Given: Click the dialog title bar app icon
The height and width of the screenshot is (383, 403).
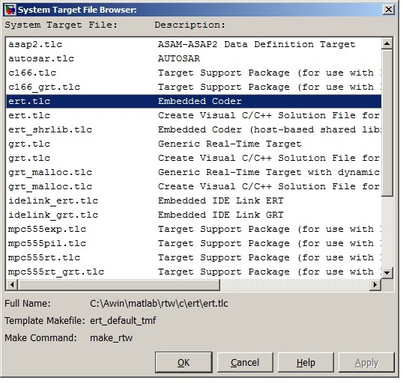Looking at the screenshot, I should pyautogui.click(x=10, y=10).
